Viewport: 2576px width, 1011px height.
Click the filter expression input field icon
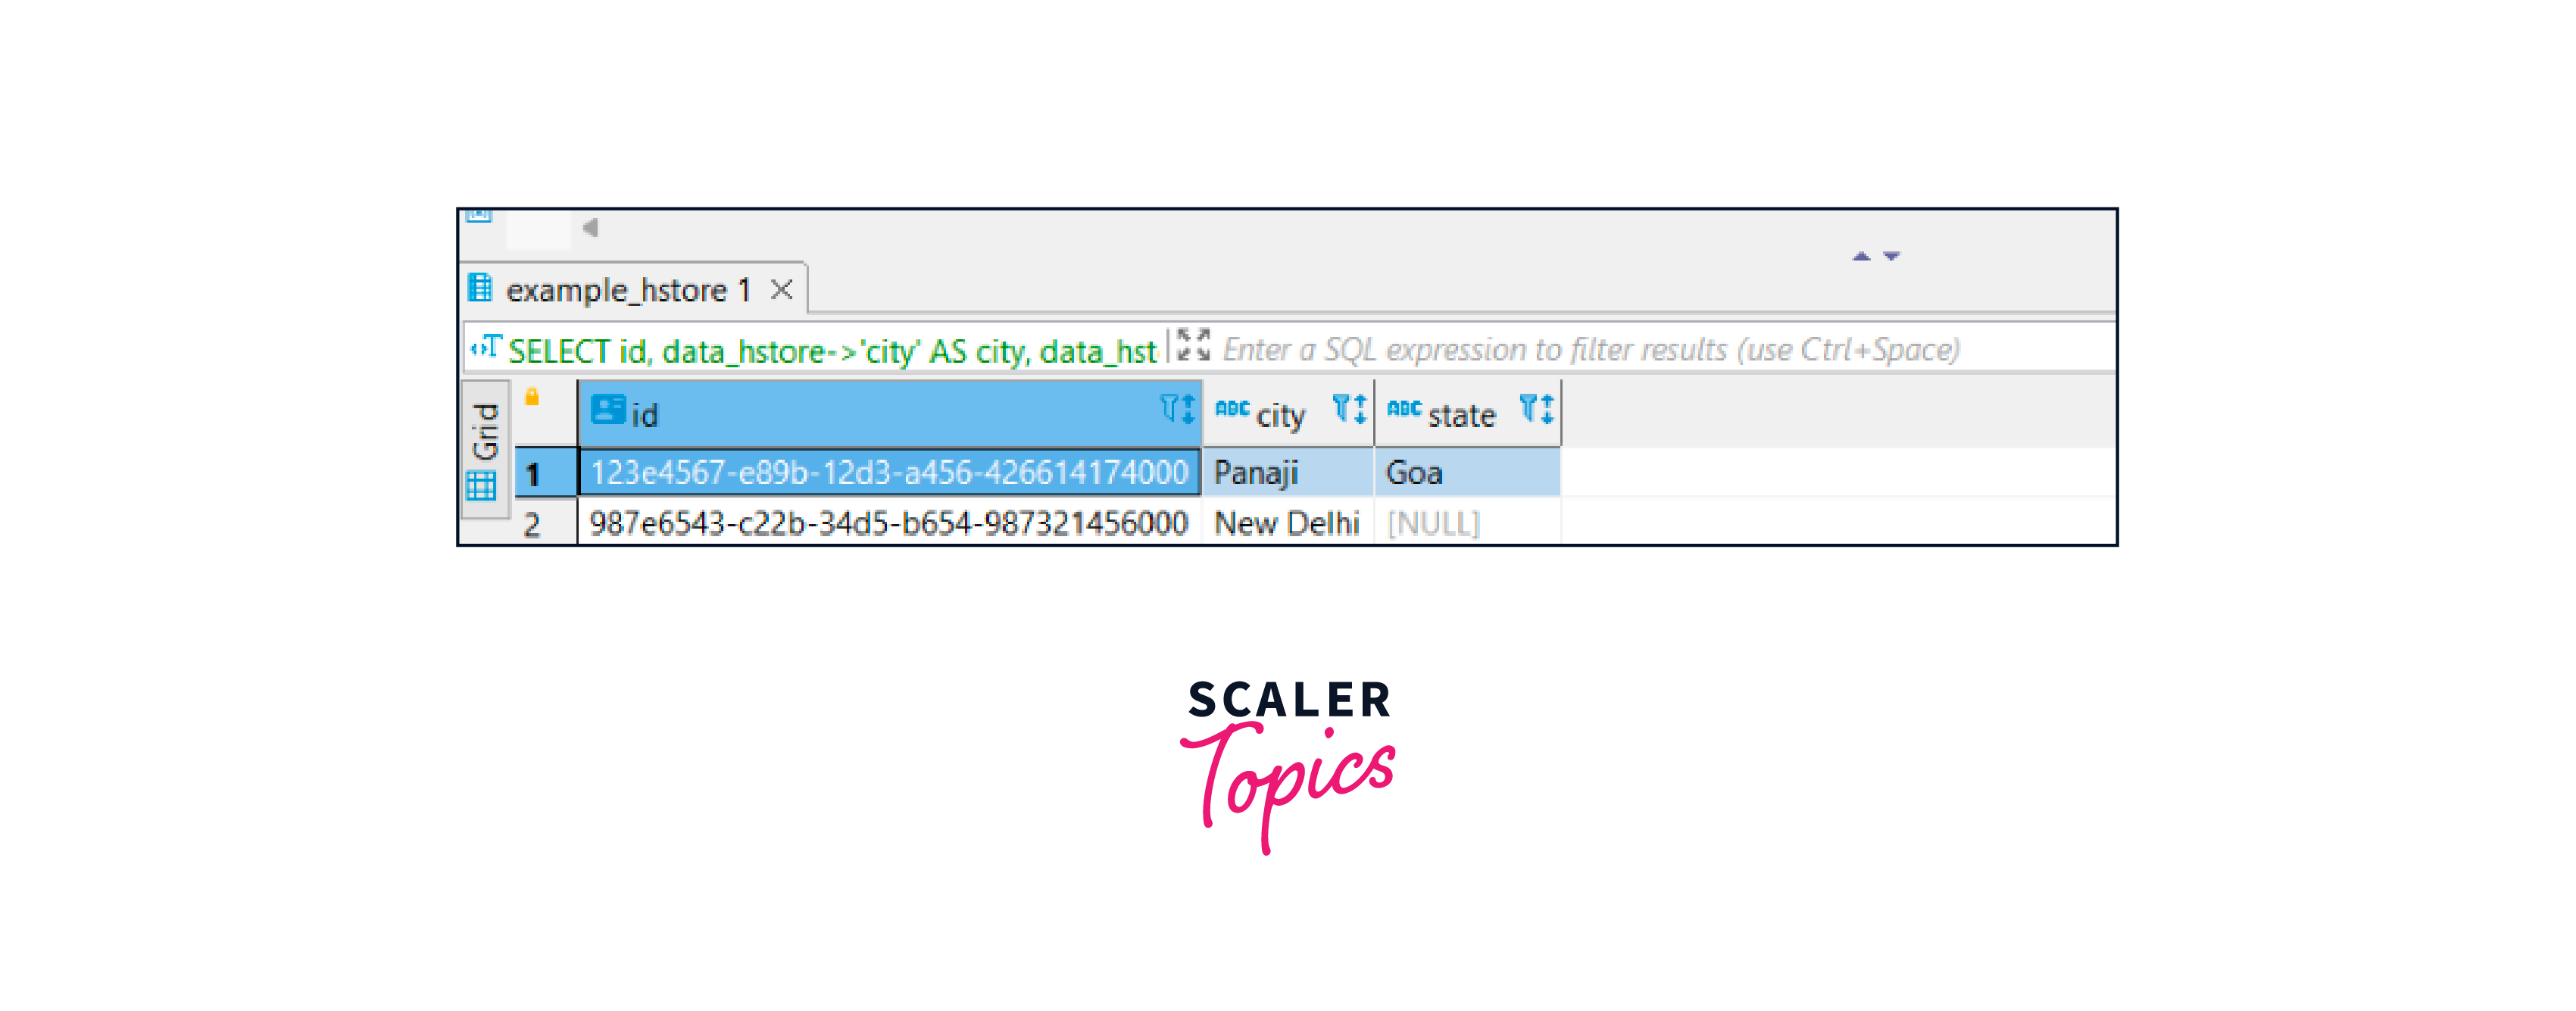coord(1193,350)
